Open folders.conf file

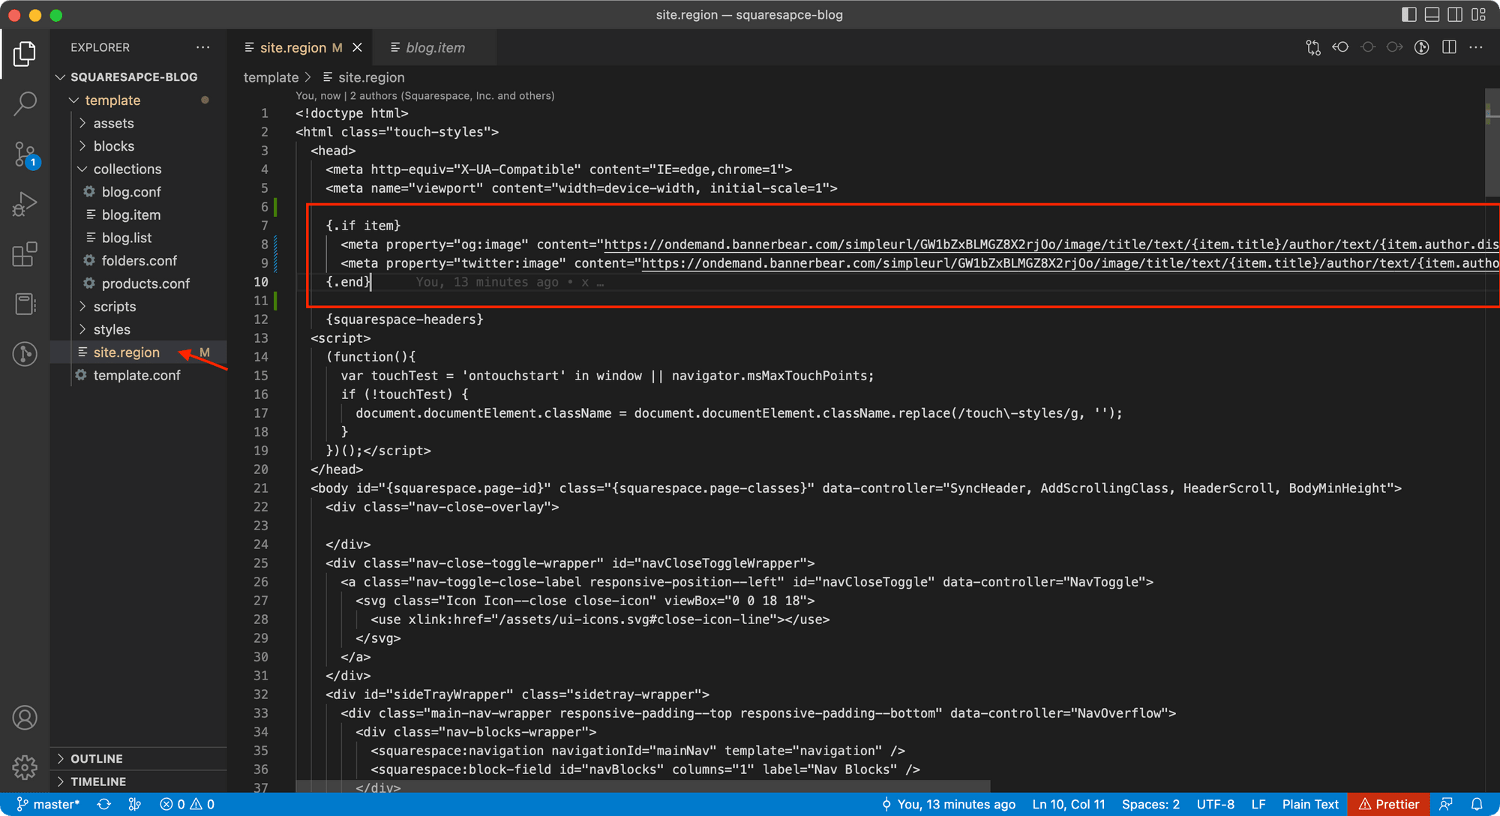139,260
